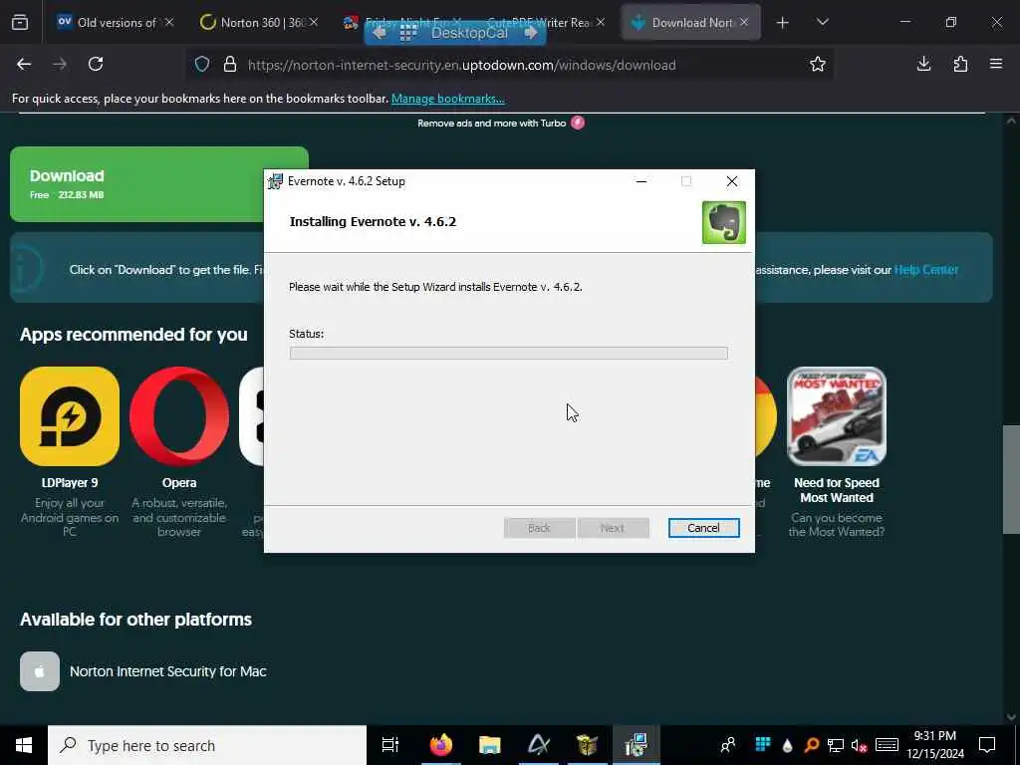The height and width of the screenshot is (765, 1020).
Task: Open Norton Internet Security for Mac
Action: pos(167,671)
